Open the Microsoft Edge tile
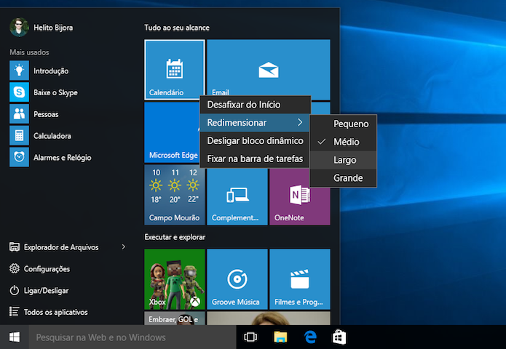This screenshot has height=349, width=506. pyautogui.click(x=172, y=132)
